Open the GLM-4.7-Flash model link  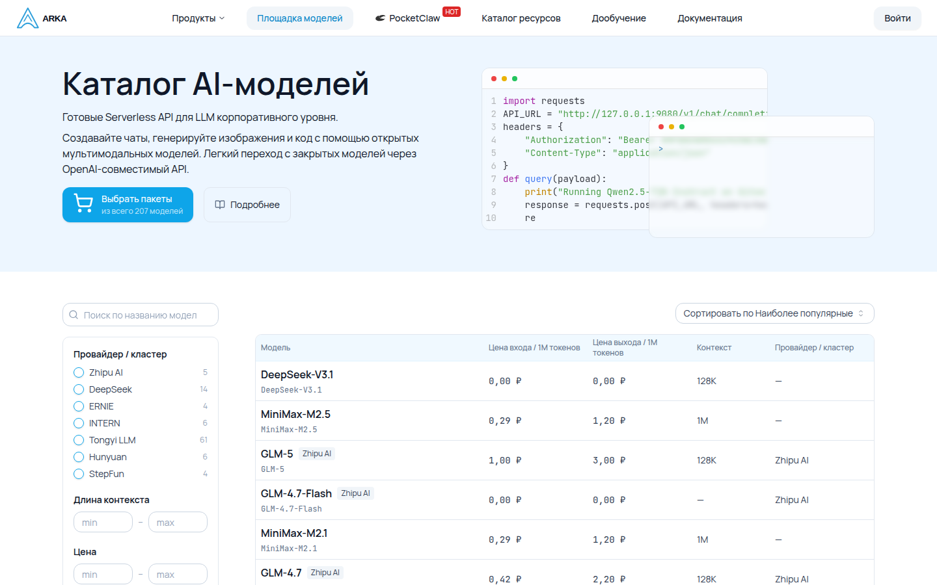[x=296, y=493]
